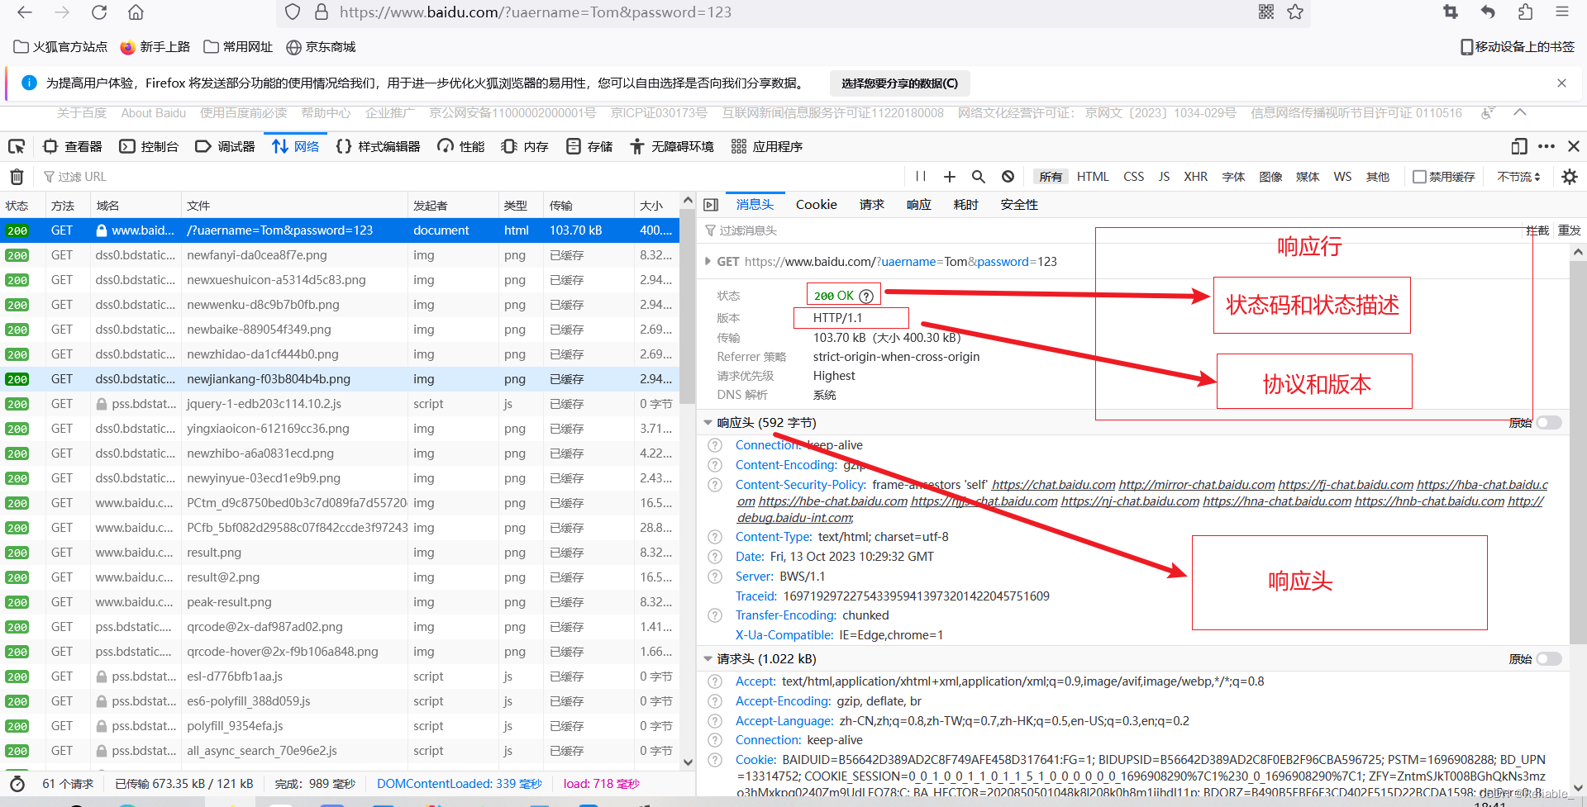The image size is (1587, 807).
Task: Click the site shield tracking protection icon
Action: point(293,12)
